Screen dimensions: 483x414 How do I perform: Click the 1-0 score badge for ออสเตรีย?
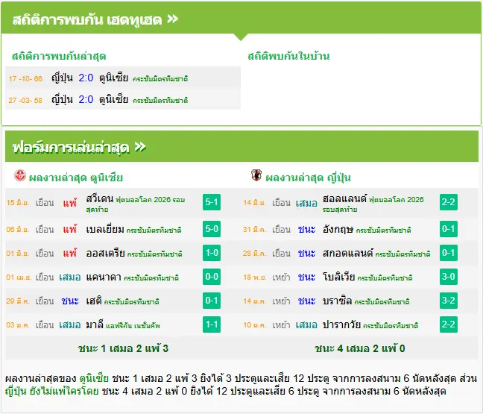[212, 253]
